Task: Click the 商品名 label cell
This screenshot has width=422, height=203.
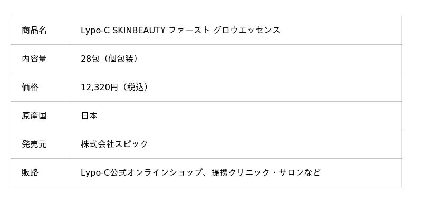Action: 41,31
